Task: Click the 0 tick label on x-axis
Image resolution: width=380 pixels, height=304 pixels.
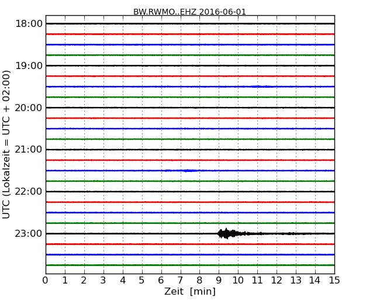Action: [x=46, y=281]
